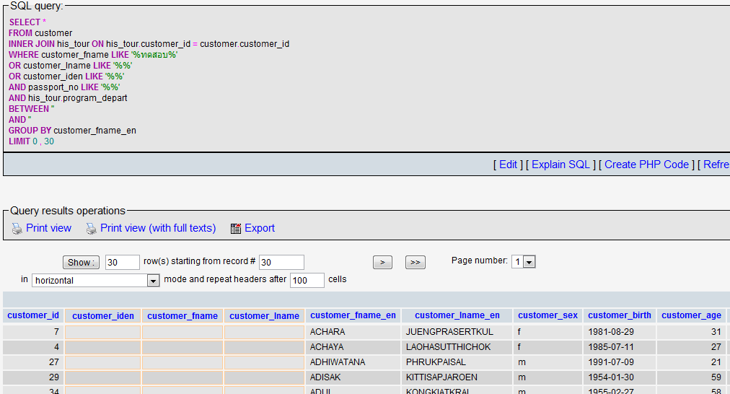Open the Edit SQL query link
730x394 pixels.
click(x=508, y=165)
